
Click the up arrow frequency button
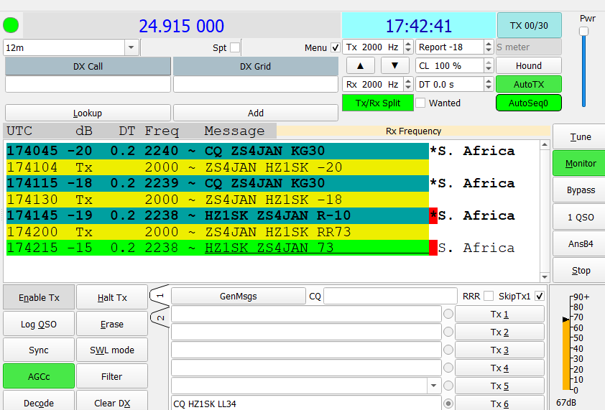coord(361,65)
